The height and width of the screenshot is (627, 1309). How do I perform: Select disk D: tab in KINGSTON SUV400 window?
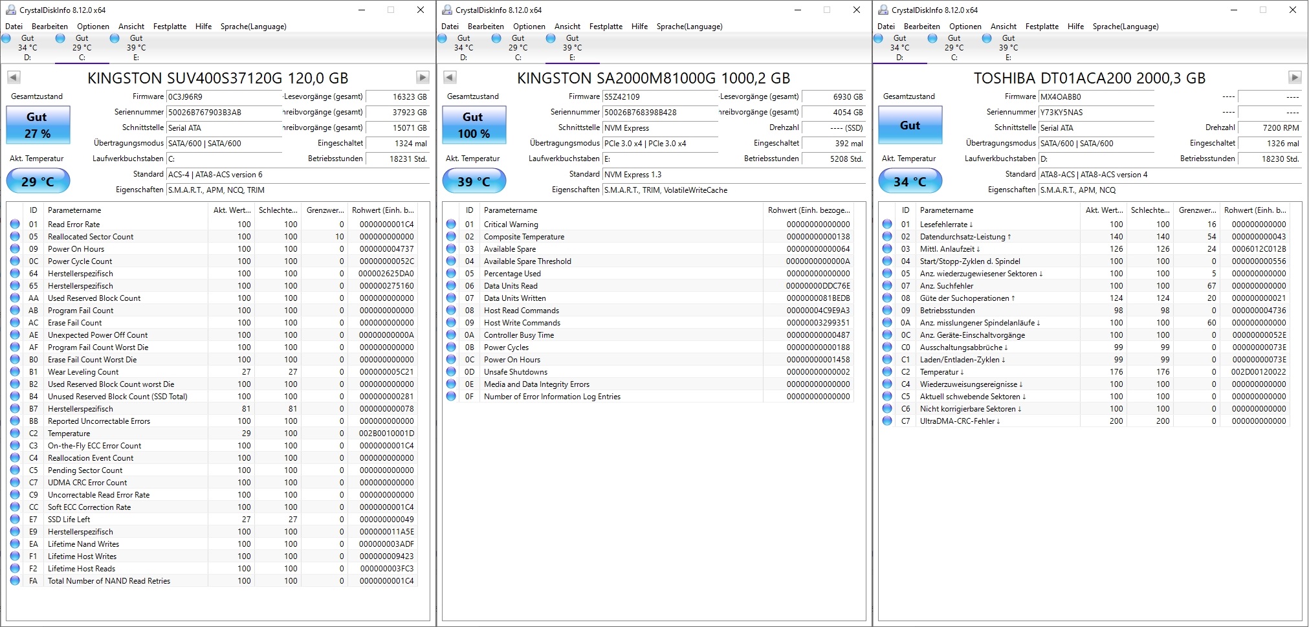click(x=27, y=48)
